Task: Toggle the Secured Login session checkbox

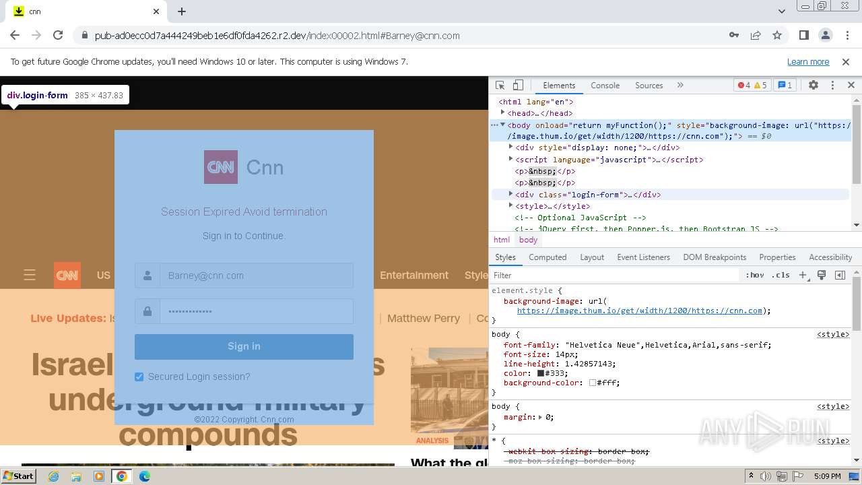Action: point(139,377)
